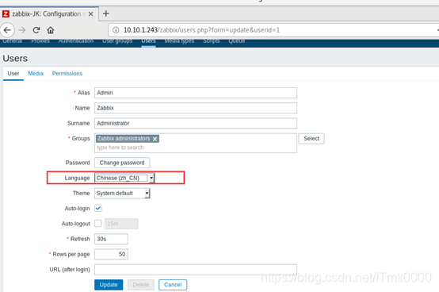Open a new browser tab with plus

106,13
